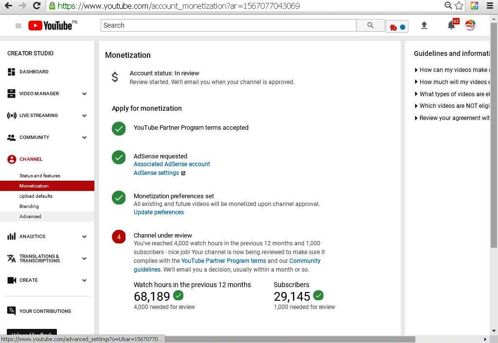The width and height of the screenshot is (498, 343).
Task: Click inside the YouTube search field
Action: pos(229,25)
